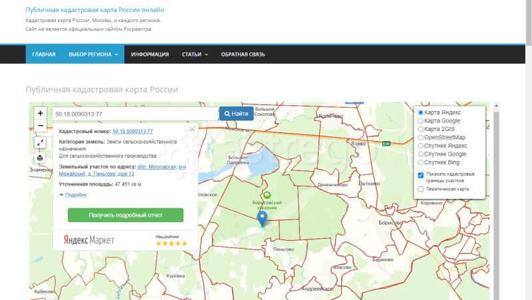Open the Выбор региона dropdown menu
This screenshot has width=532, height=300.
[93, 54]
